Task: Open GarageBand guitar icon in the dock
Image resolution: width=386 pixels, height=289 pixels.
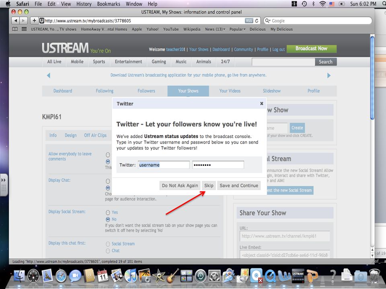Action: click(x=172, y=276)
